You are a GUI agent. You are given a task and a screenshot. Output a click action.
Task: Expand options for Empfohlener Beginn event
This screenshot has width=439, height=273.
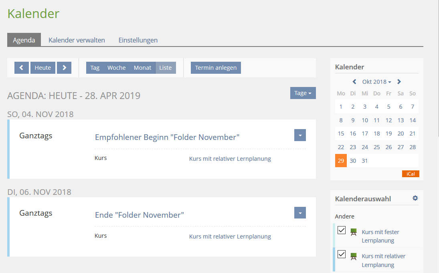(x=300, y=135)
